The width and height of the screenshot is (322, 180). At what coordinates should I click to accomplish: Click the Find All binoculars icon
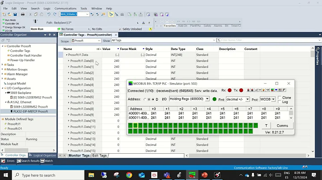tap(103, 14)
